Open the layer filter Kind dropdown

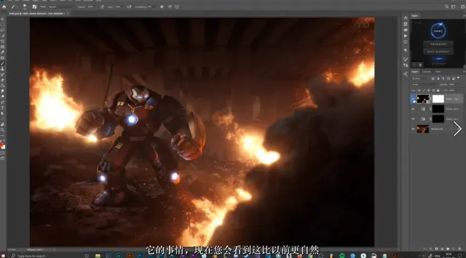click(x=418, y=78)
